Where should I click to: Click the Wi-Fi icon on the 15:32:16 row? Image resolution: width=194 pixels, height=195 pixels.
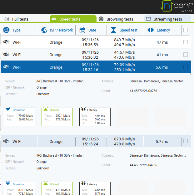coord(6,67)
